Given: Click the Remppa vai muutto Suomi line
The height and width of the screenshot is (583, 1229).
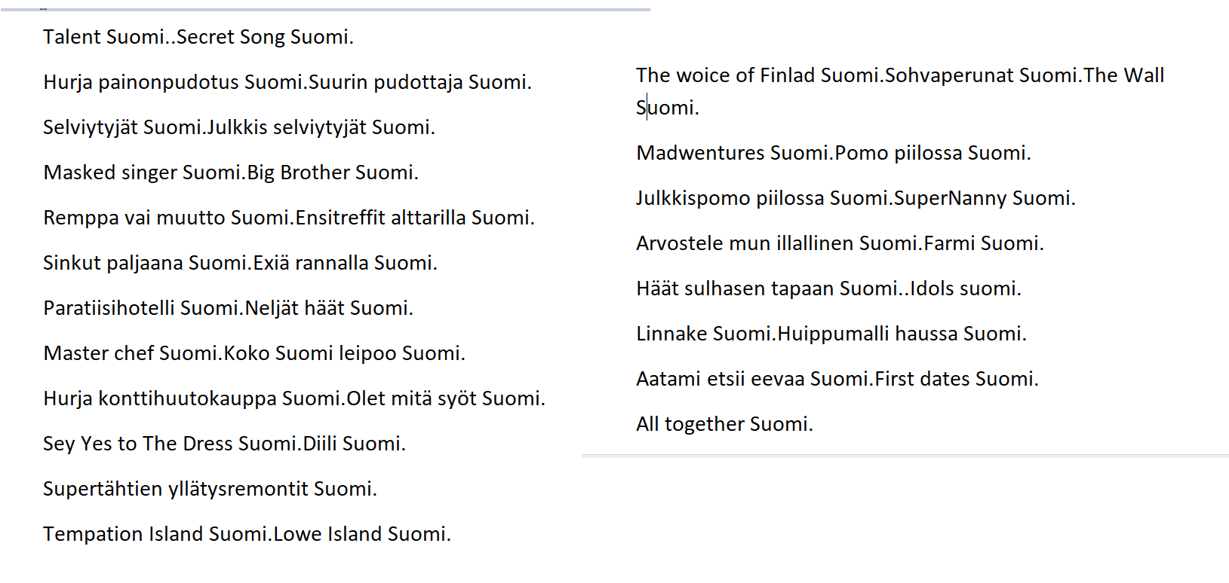Looking at the screenshot, I should coord(289,218).
